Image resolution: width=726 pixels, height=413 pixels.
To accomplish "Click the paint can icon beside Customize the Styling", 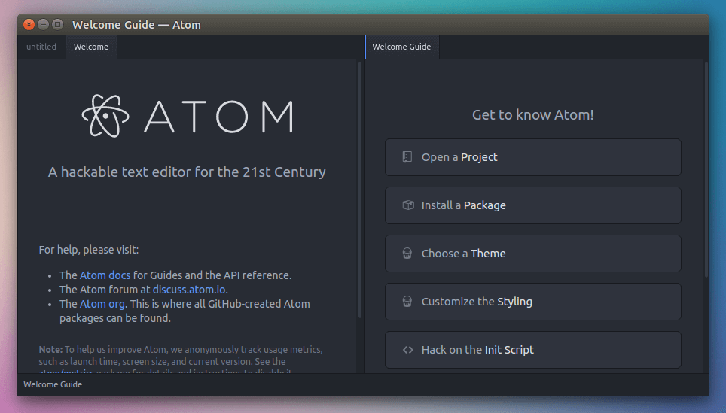I will click(407, 302).
